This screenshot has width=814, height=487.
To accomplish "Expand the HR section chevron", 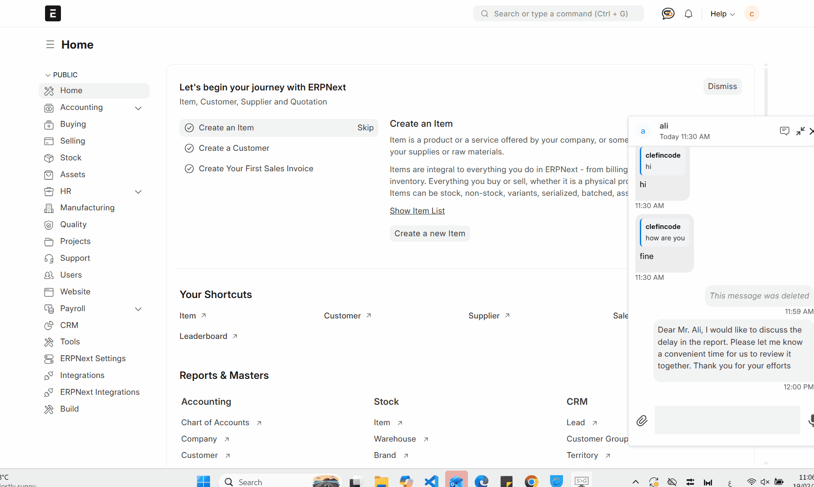I will click(x=138, y=192).
